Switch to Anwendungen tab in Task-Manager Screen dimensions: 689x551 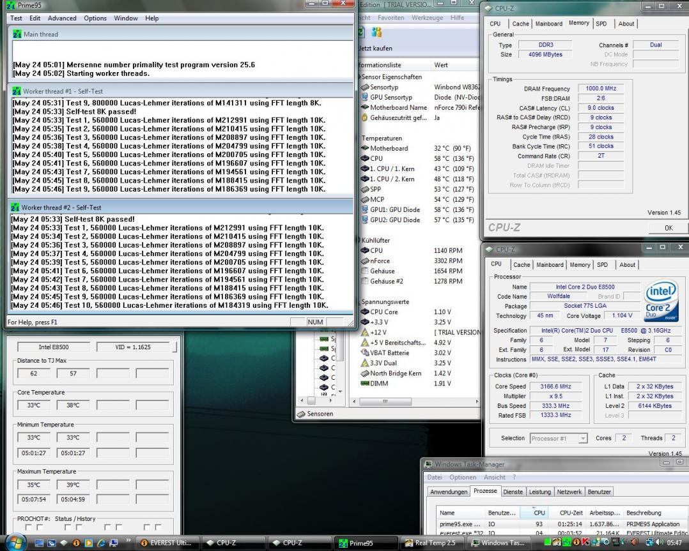tap(449, 492)
